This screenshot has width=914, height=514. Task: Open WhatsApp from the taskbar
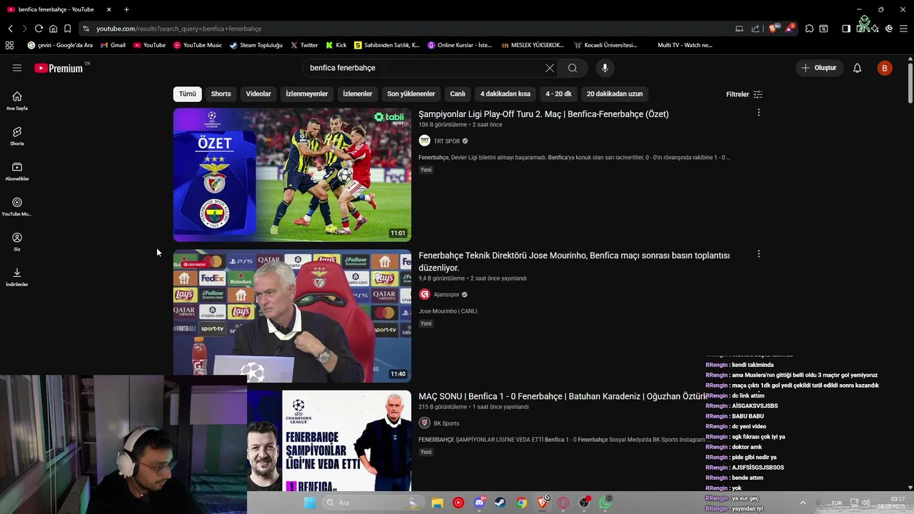click(x=606, y=503)
